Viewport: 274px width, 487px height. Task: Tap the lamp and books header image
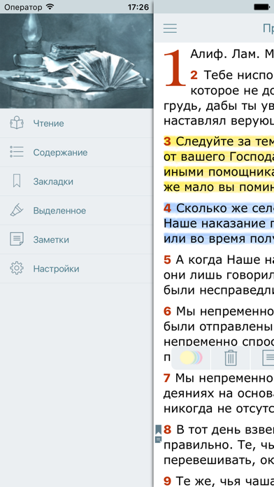pos(77,61)
